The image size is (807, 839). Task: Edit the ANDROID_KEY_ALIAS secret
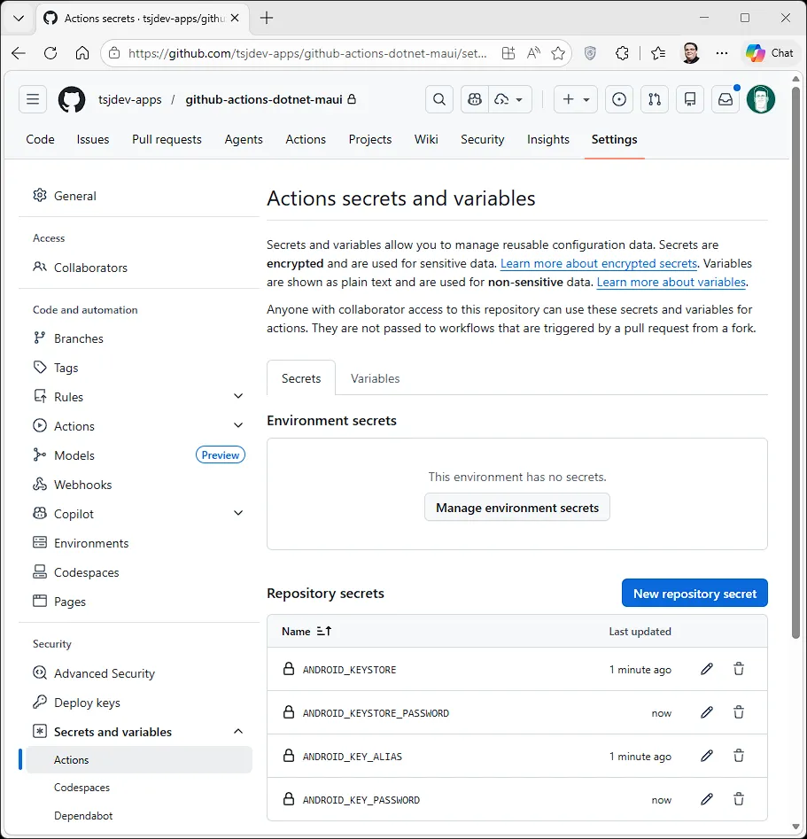707,756
